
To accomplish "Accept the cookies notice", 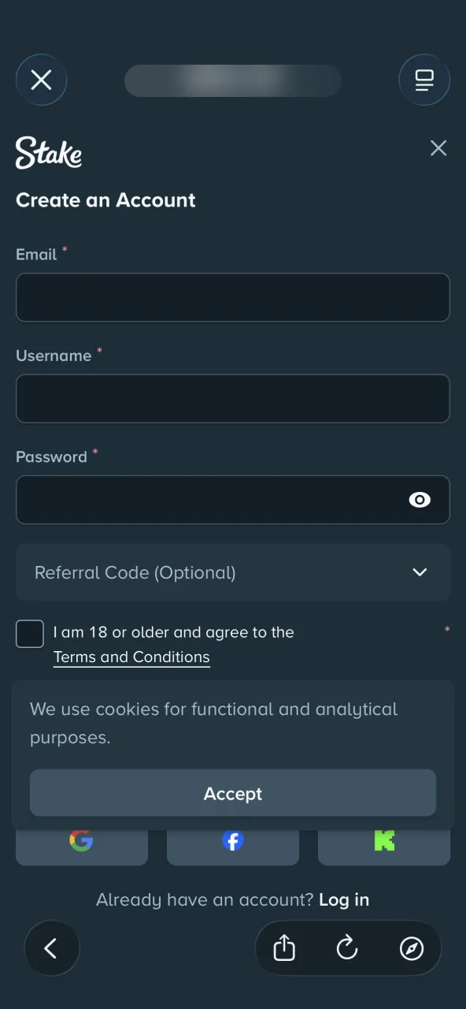I will 233,793.
